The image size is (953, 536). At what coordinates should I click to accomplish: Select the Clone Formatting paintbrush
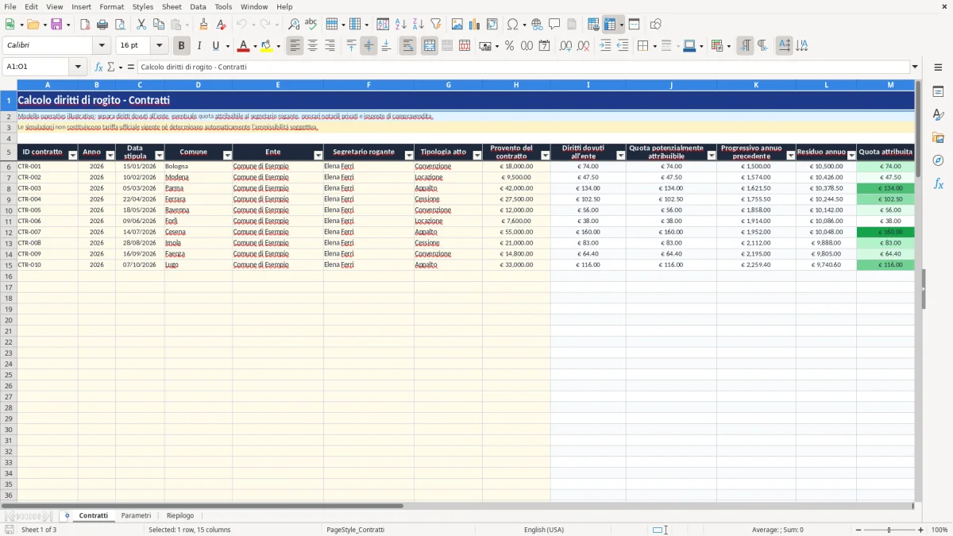click(x=204, y=25)
